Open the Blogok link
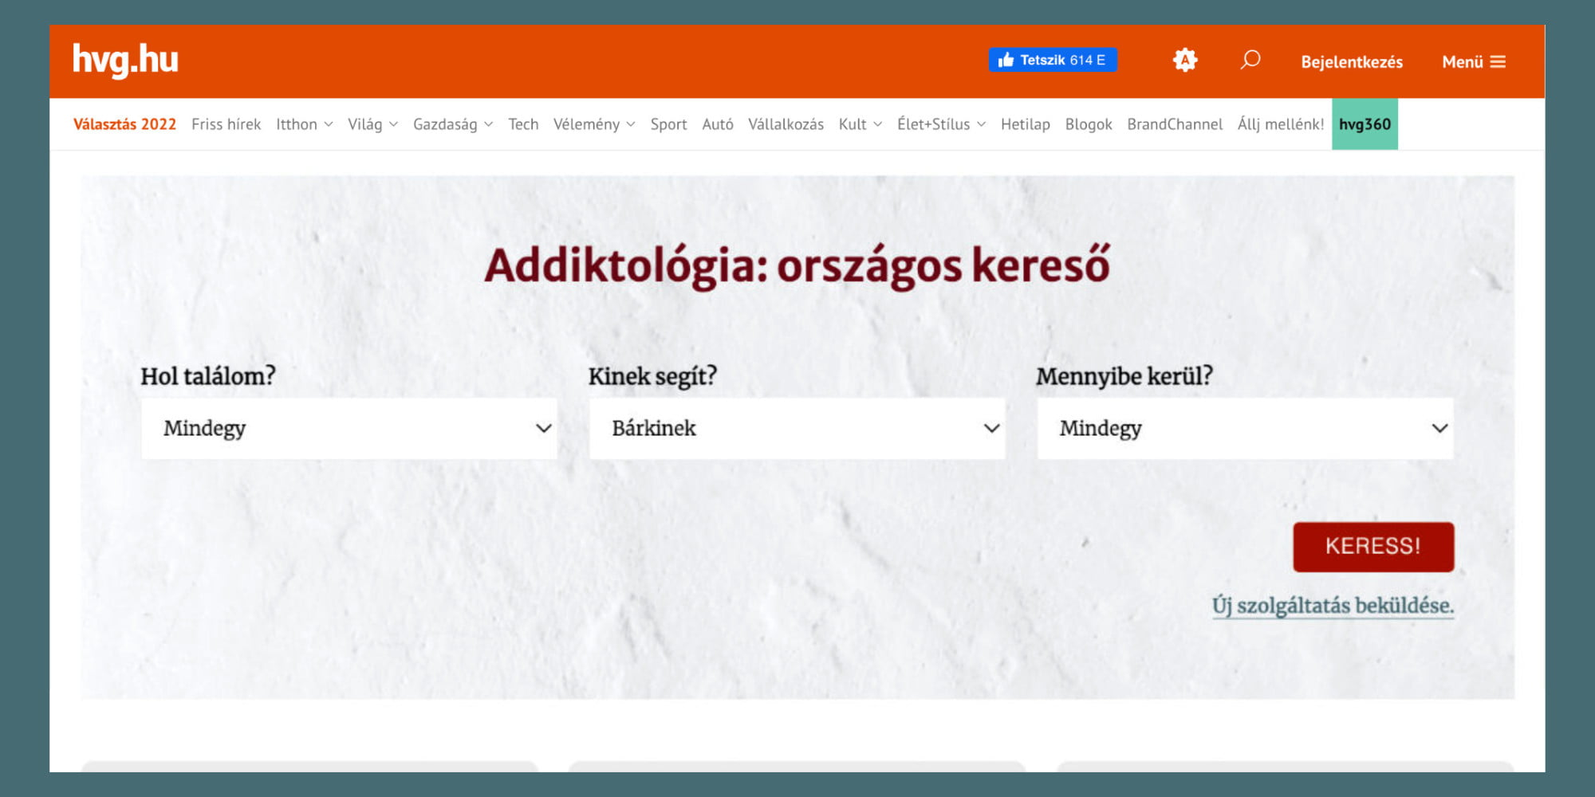 point(1089,124)
